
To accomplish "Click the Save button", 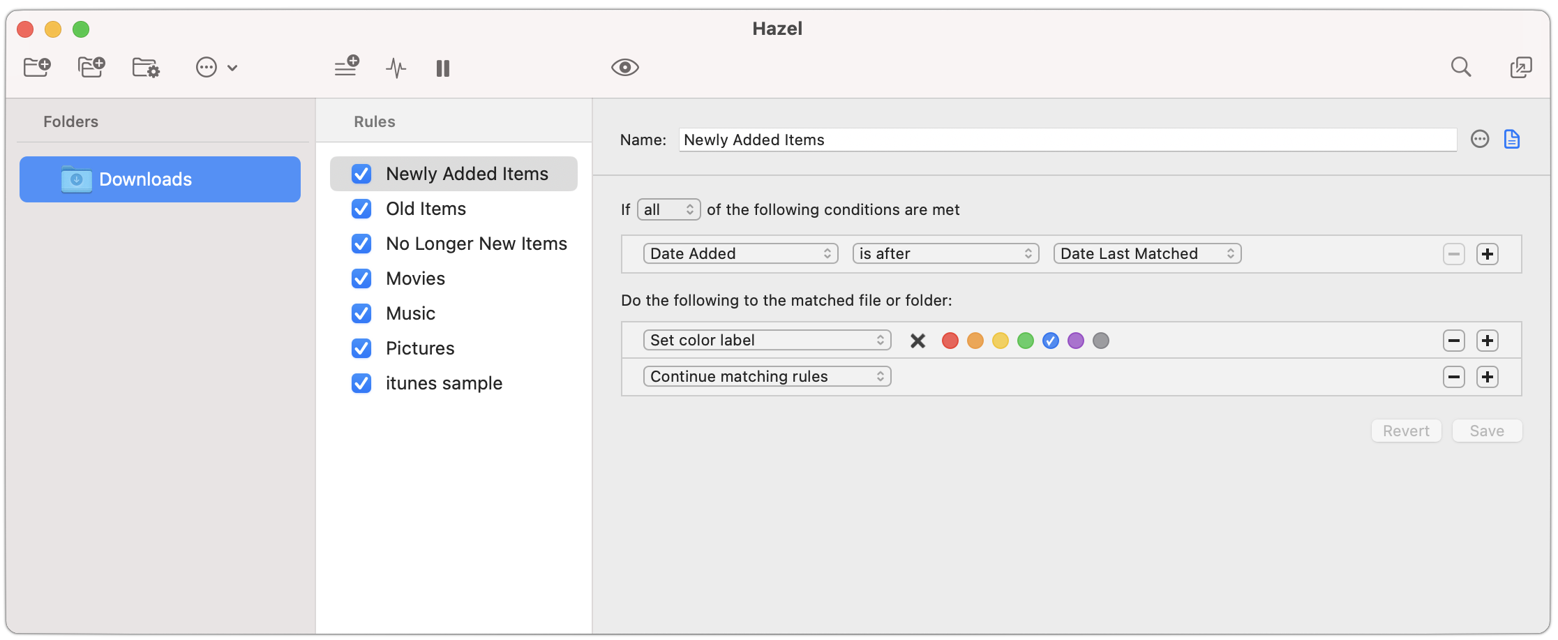I will click(x=1486, y=431).
